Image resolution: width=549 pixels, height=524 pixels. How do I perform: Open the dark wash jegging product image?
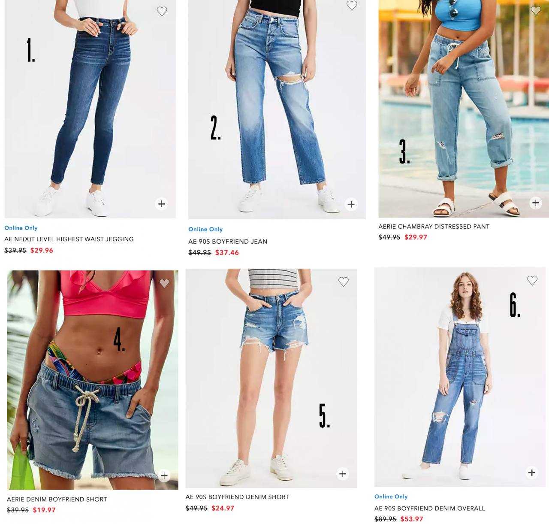pyautogui.click(x=90, y=109)
